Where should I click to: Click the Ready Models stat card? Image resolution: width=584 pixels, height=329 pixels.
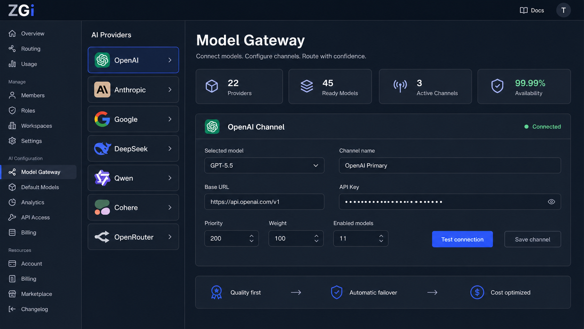point(330,86)
